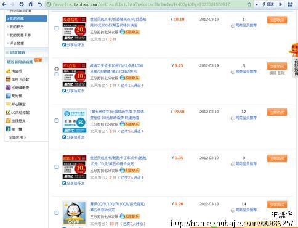The height and width of the screenshot is (228, 298).
Task: Tick the checkbox for the ¥9.05 item
Action: pyautogui.click(x=57, y=166)
